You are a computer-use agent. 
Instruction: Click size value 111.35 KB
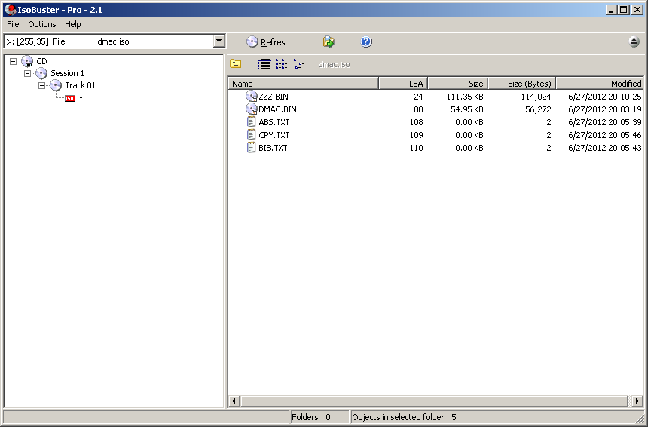click(465, 97)
